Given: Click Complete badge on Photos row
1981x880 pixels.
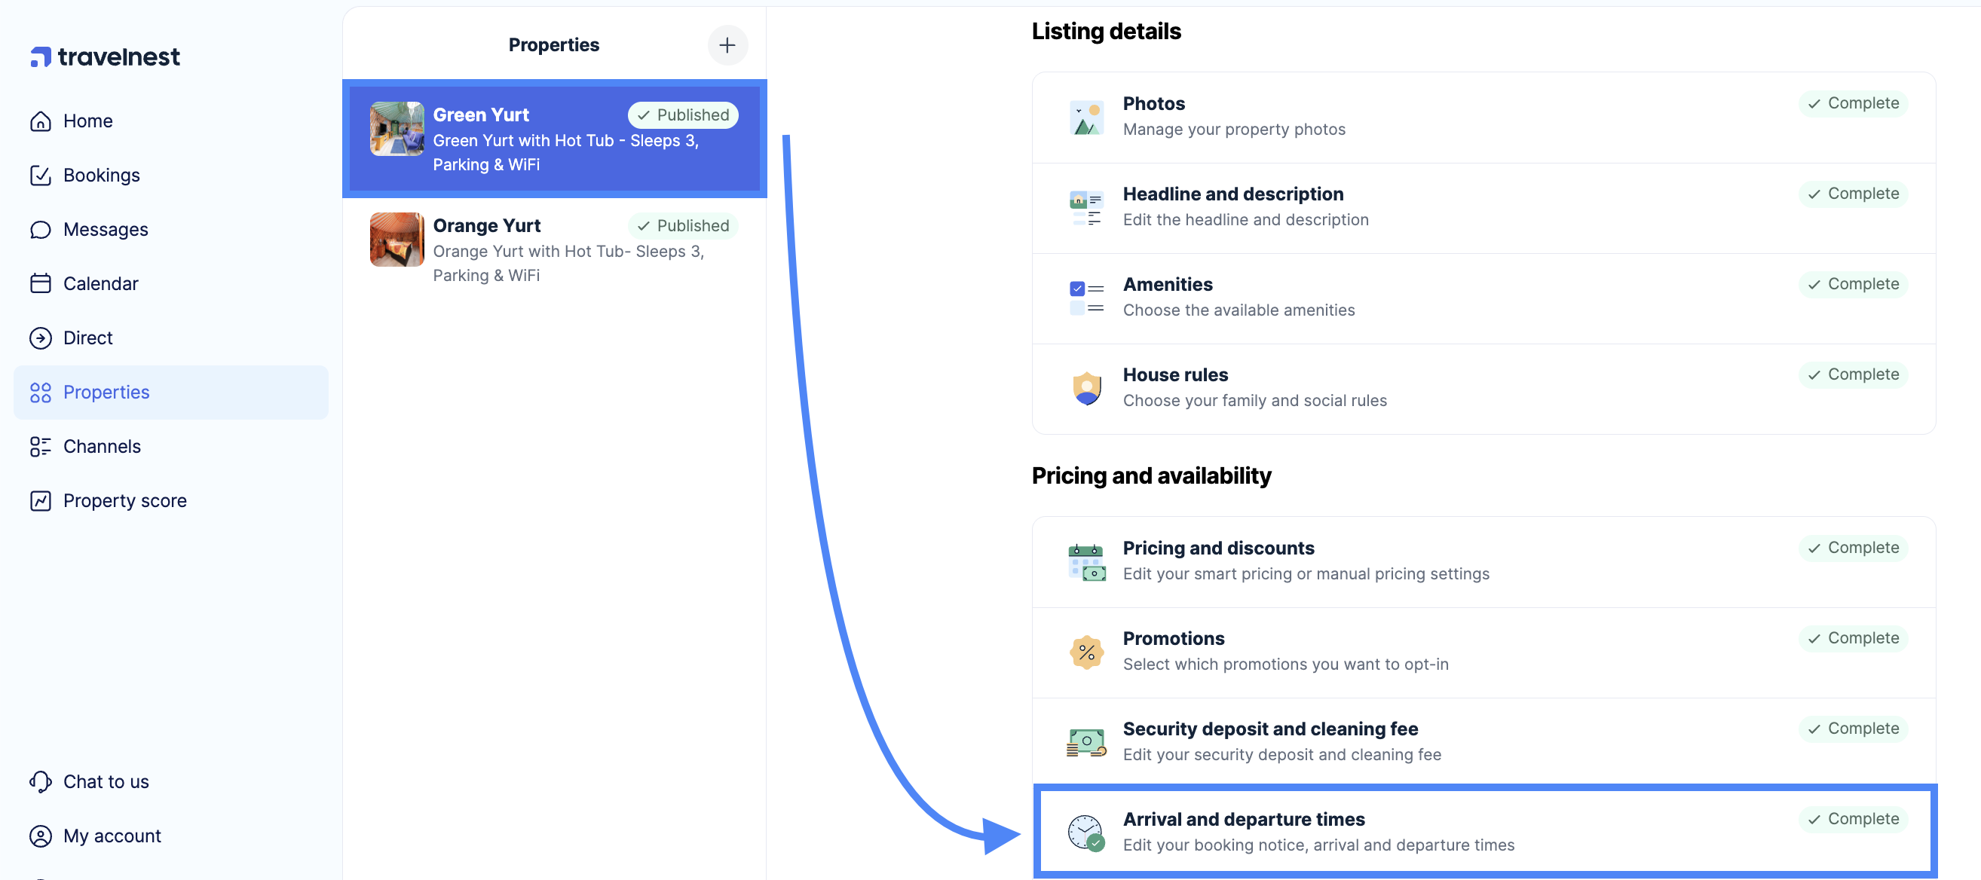Looking at the screenshot, I should tap(1853, 104).
